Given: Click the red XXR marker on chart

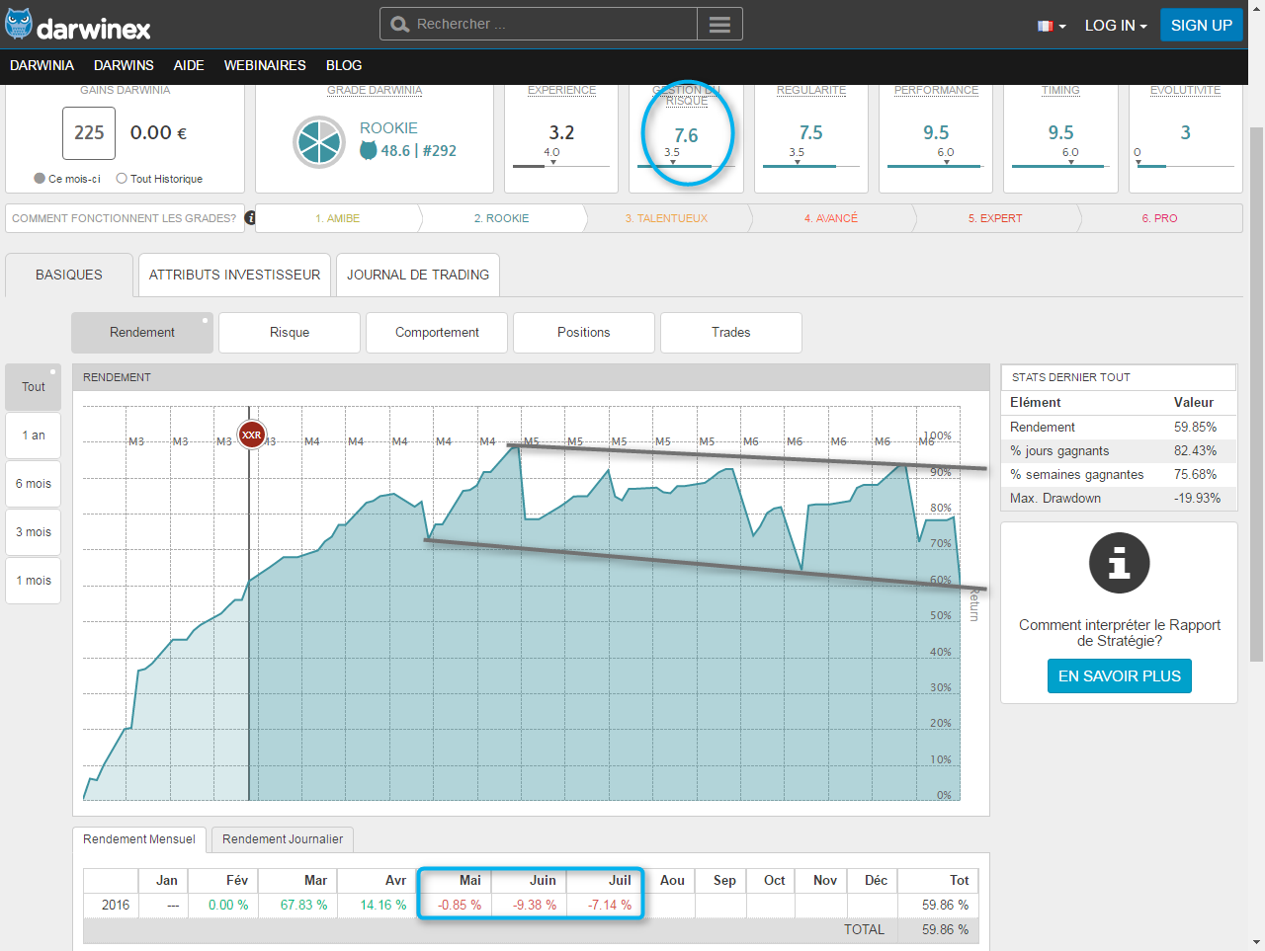Looking at the screenshot, I should (252, 435).
